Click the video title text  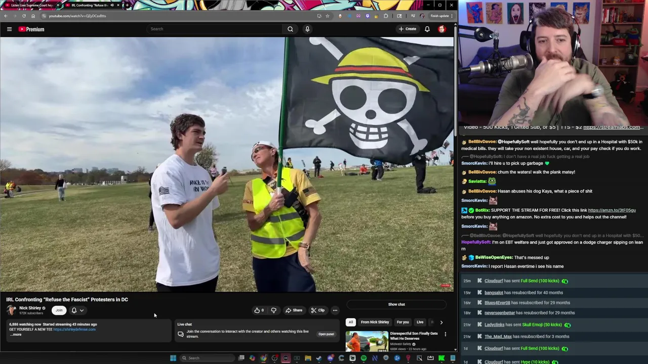point(67,299)
